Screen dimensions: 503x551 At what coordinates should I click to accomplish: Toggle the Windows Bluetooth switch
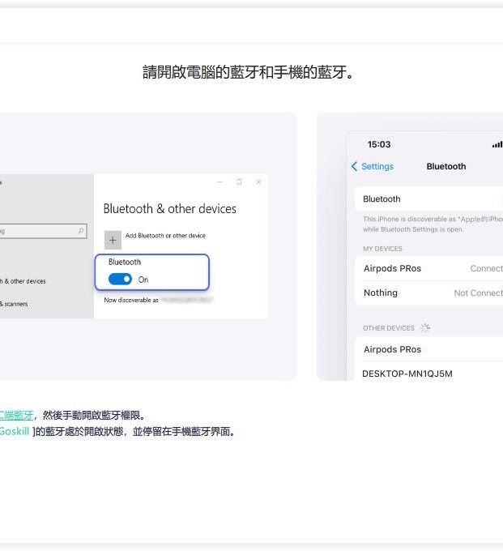pyautogui.click(x=120, y=280)
